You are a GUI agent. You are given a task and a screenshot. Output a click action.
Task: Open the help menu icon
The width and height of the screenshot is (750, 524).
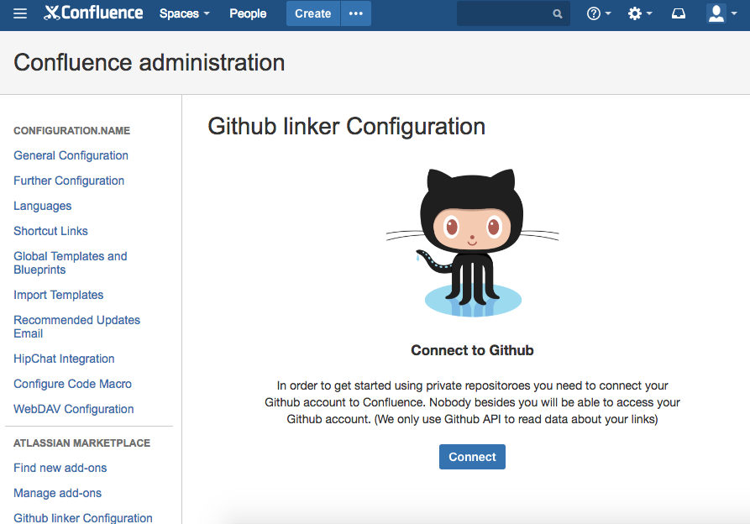coord(598,13)
